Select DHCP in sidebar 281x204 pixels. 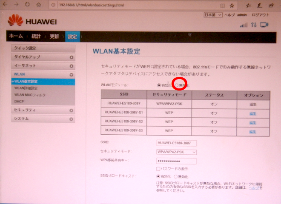pos(19,102)
